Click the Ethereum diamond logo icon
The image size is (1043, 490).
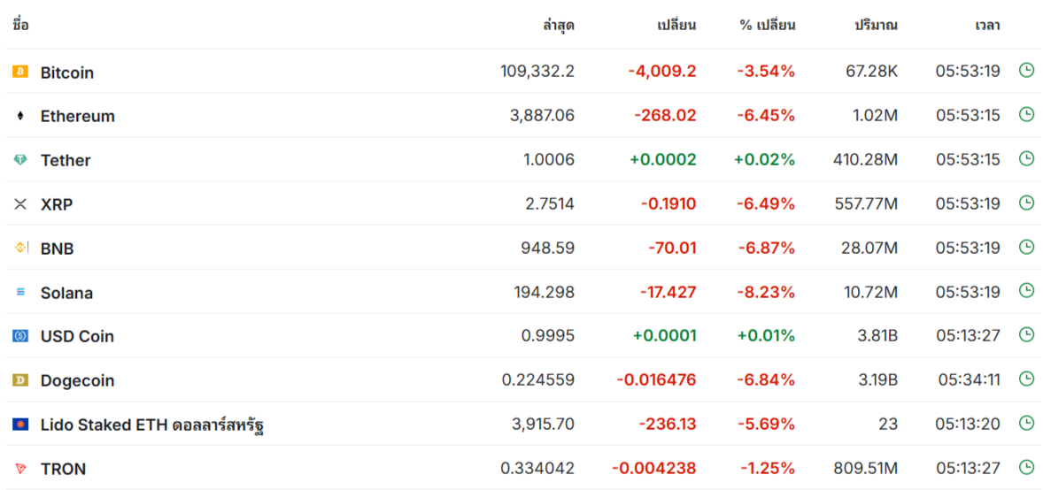point(20,116)
